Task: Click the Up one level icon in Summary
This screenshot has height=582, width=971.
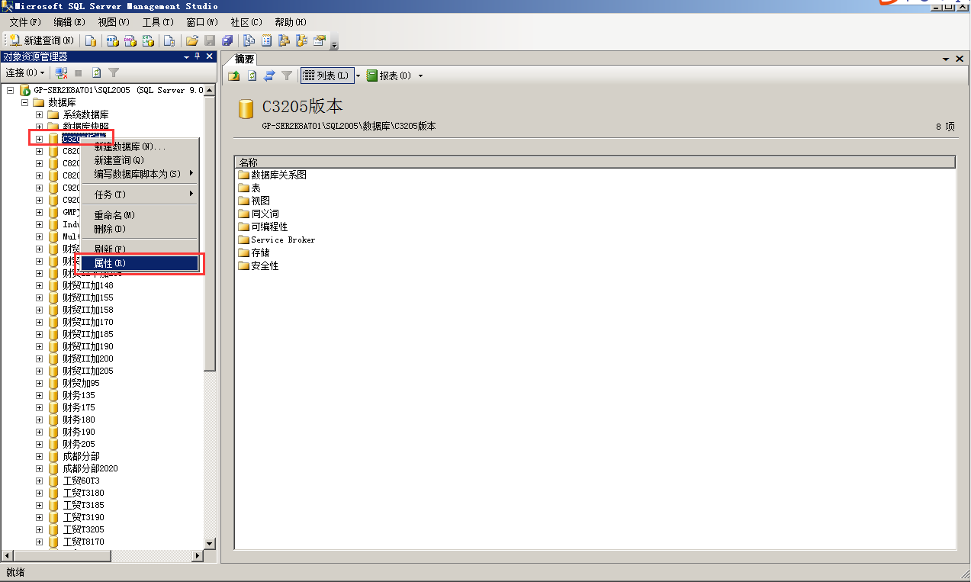Action: pos(234,76)
